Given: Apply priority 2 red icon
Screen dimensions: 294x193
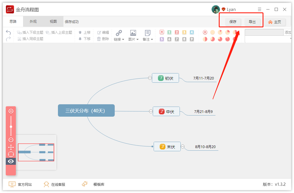Looking at the screenshot, I should (x=177, y=32).
